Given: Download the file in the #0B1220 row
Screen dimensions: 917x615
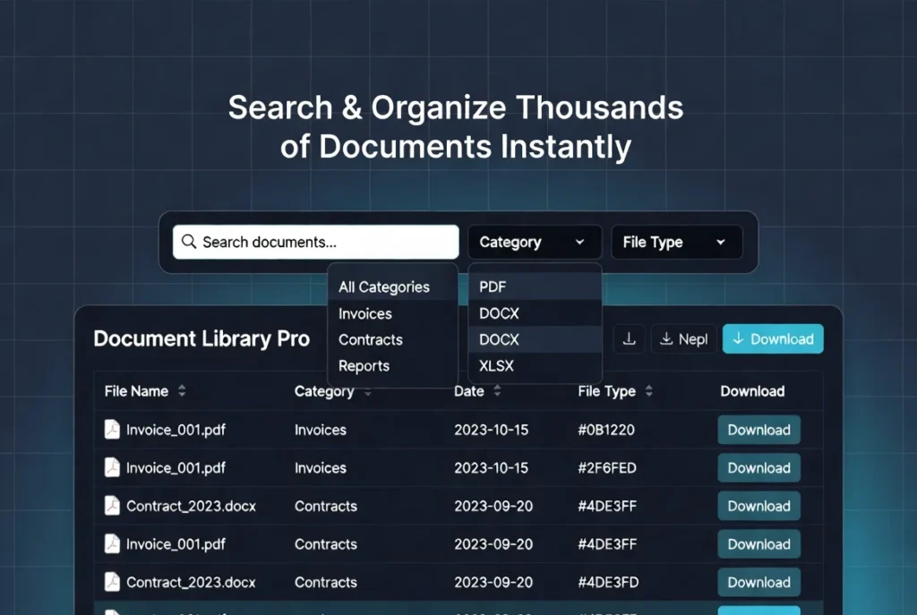Looking at the screenshot, I should click(758, 431).
